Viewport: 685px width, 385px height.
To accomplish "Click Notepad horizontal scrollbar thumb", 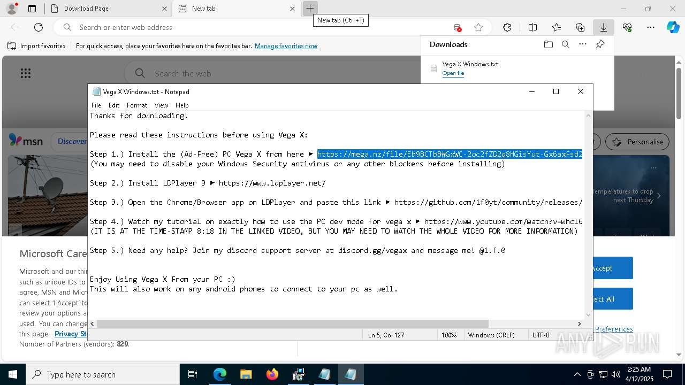I will click(x=292, y=324).
